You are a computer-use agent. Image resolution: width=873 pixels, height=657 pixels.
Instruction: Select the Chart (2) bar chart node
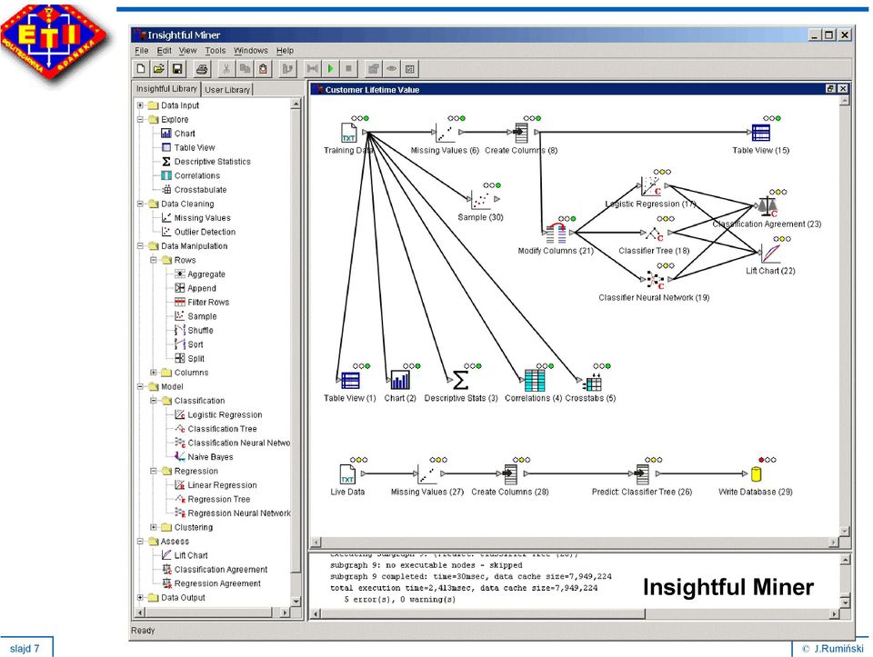click(x=400, y=380)
